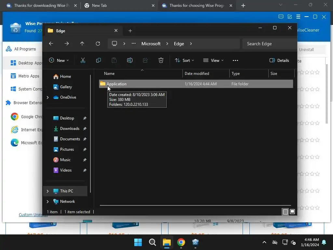
Task: Open the Sort dropdown
Action: (184, 60)
